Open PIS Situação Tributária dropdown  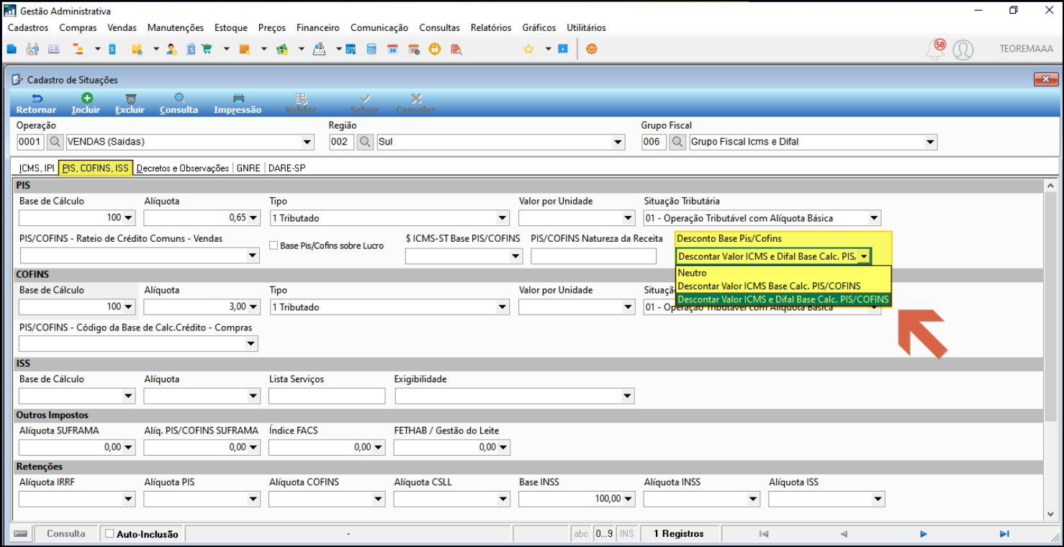874,218
